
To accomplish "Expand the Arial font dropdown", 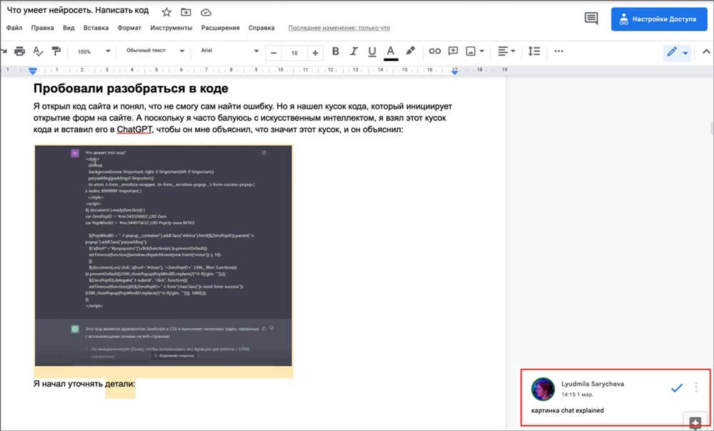I will [x=230, y=51].
